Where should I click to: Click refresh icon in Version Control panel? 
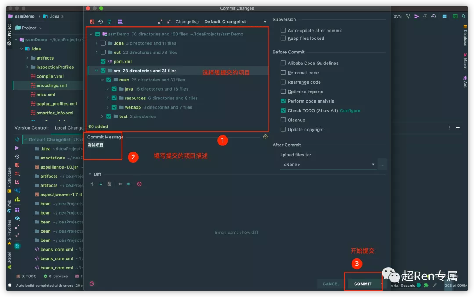[x=17, y=139]
